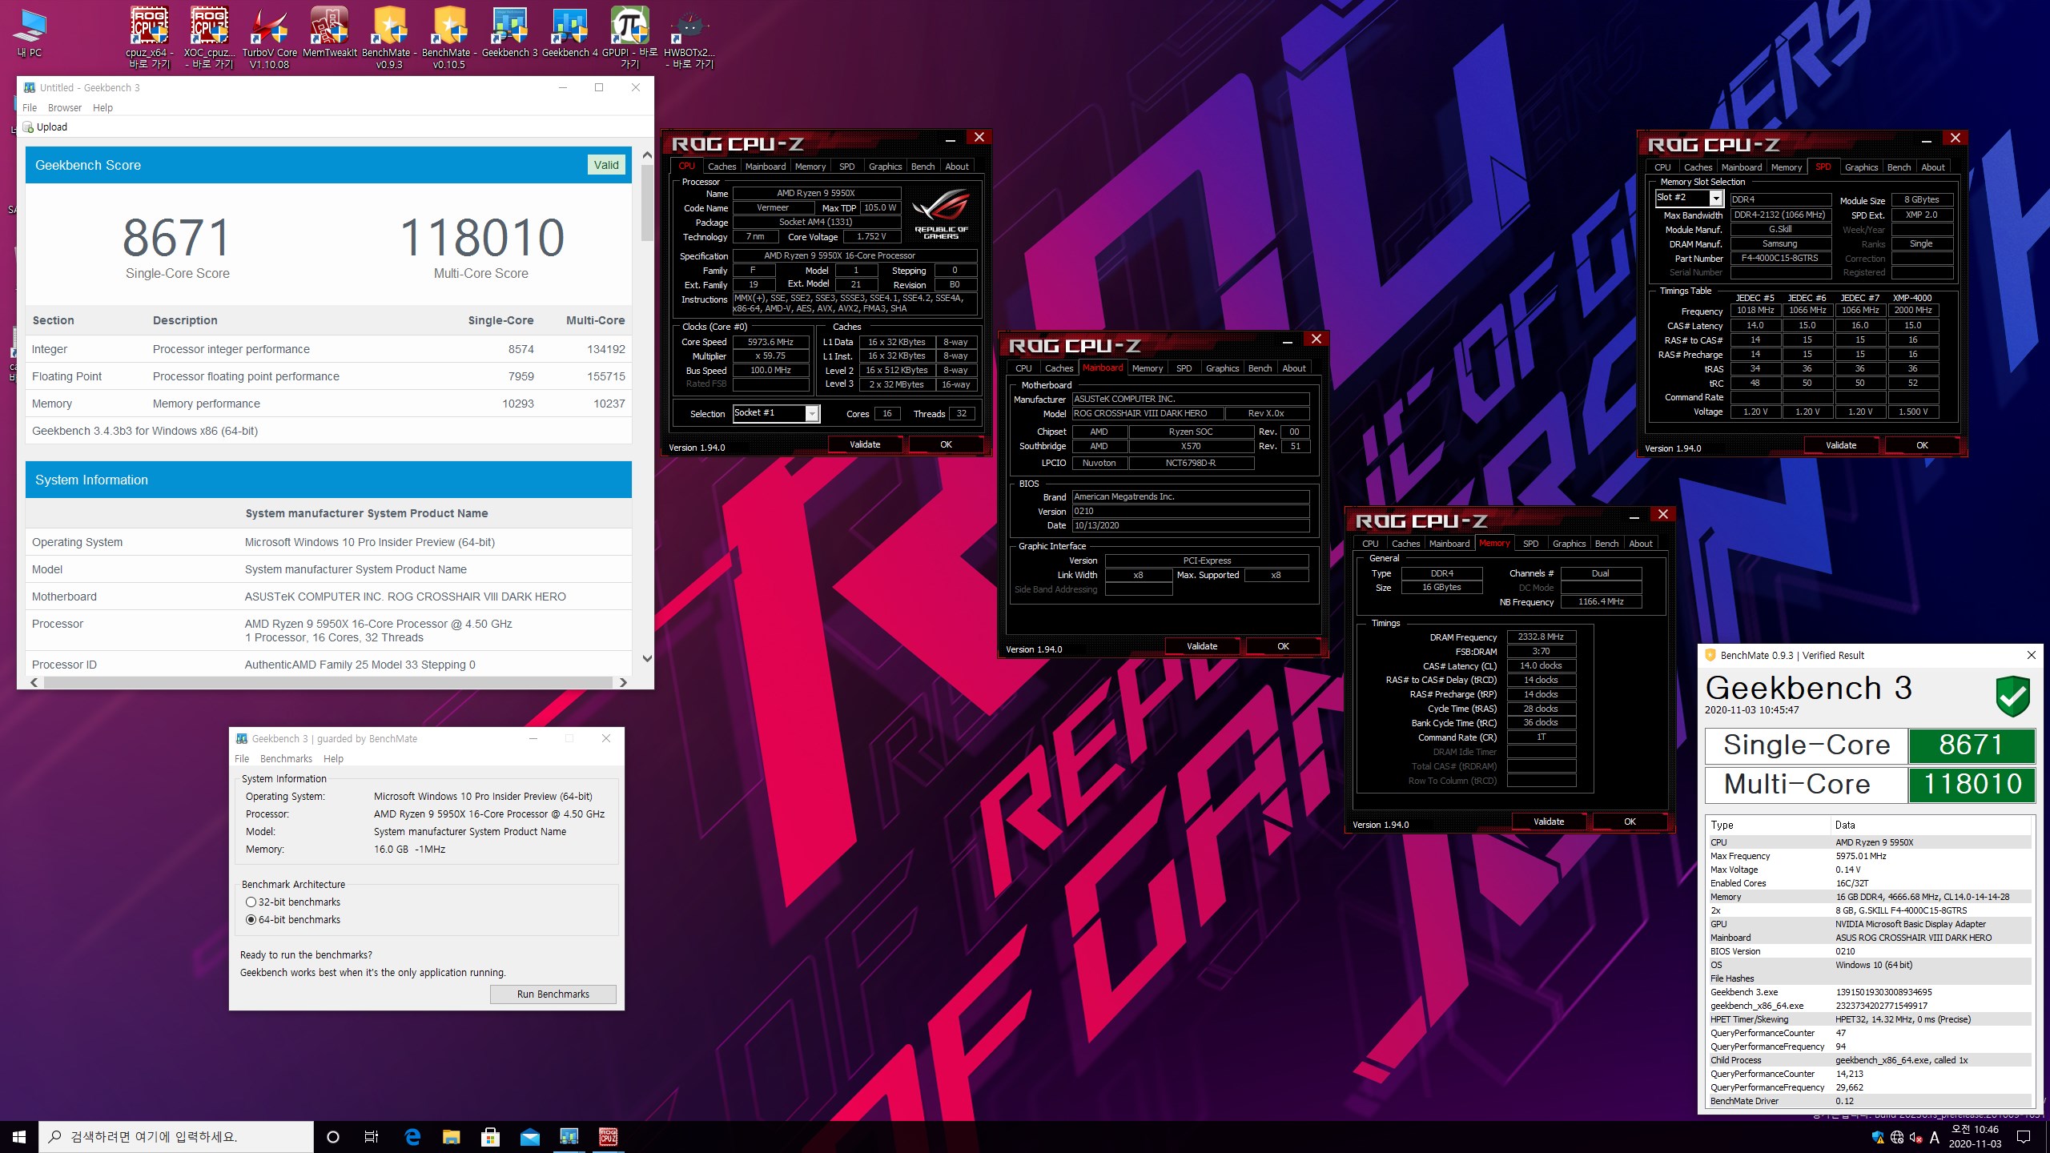Click the Valid badge in Geekbench Score

pos(606,165)
